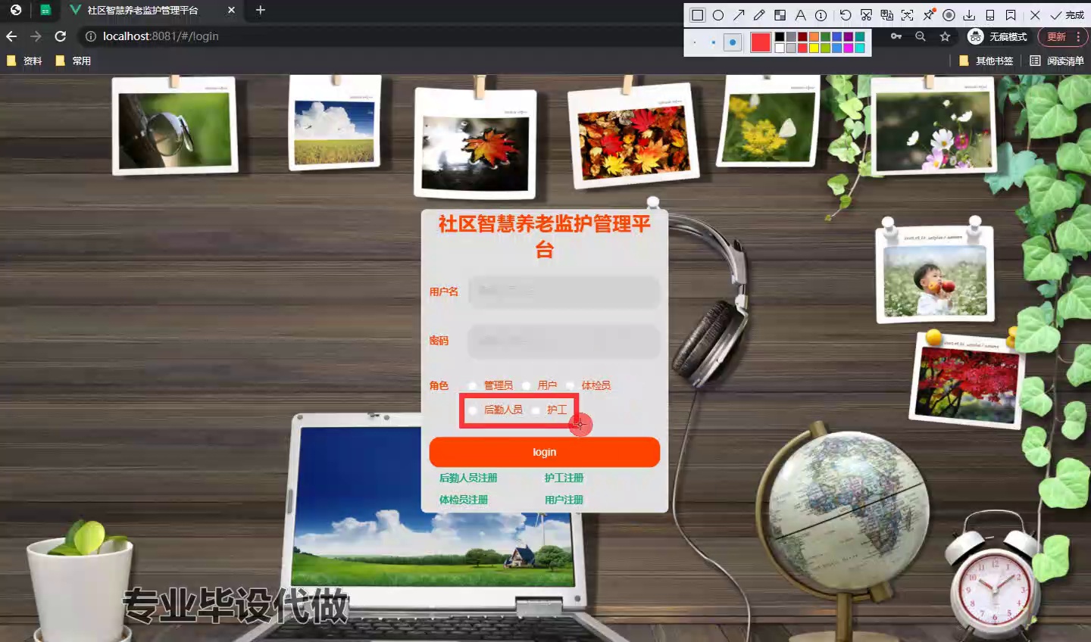Select the 管理员 role radio button

[x=473, y=385]
